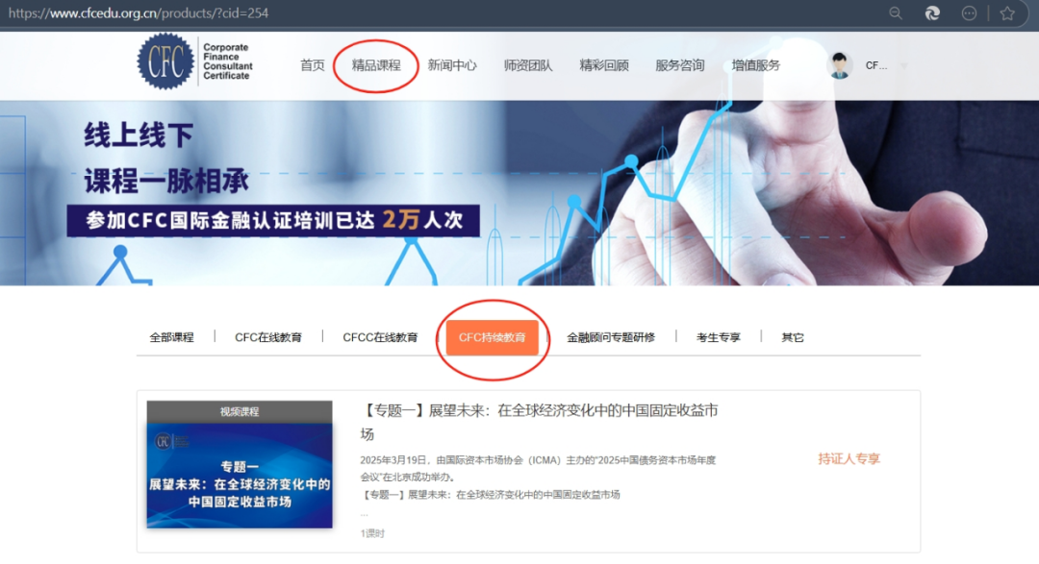This screenshot has width=1039, height=564.
Task: Open 精品课程 navigation item
Action: (x=376, y=65)
